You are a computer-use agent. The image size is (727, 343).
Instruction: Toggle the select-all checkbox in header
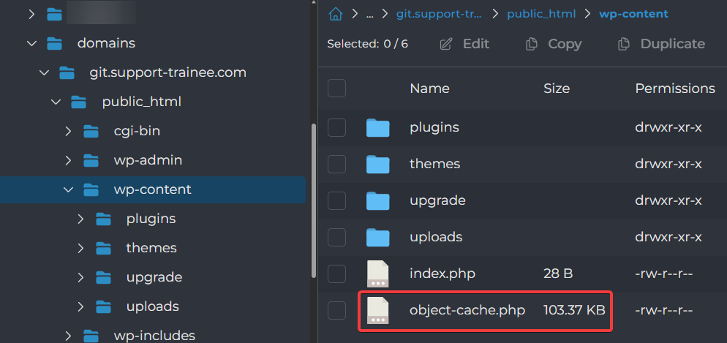(336, 88)
